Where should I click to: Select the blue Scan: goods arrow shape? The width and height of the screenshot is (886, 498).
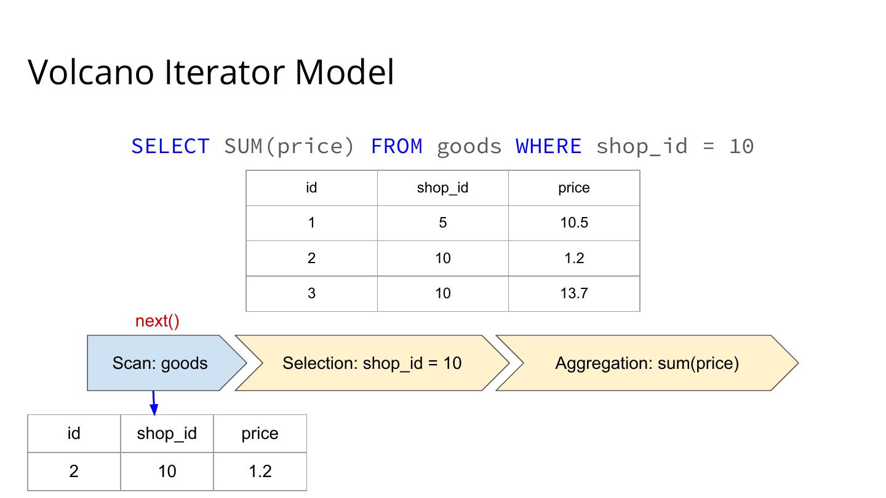coord(160,363)
